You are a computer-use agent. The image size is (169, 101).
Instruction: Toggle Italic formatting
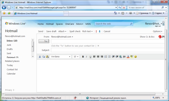[x=86, y=57]
